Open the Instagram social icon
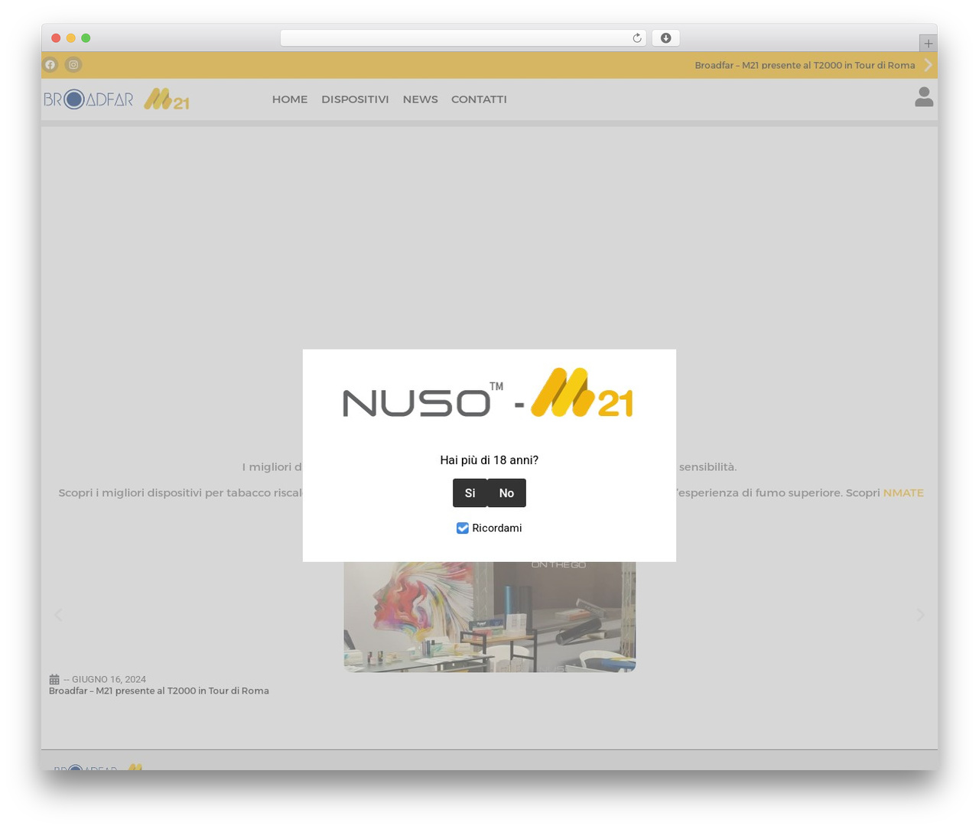Screen dimensions: 979x829 tap(73, 65)
